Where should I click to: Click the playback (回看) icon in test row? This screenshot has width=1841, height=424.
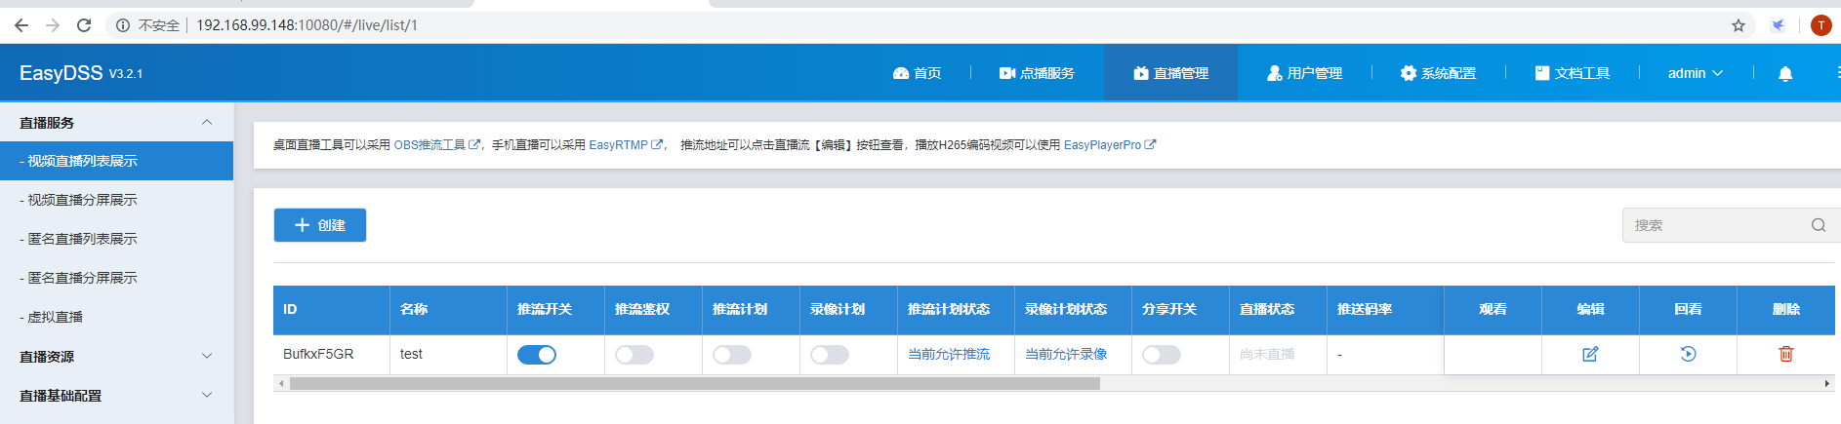point(1688,354)
